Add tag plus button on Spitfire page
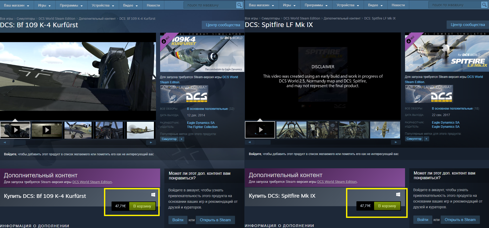489x228 pixels. [426, 139]
